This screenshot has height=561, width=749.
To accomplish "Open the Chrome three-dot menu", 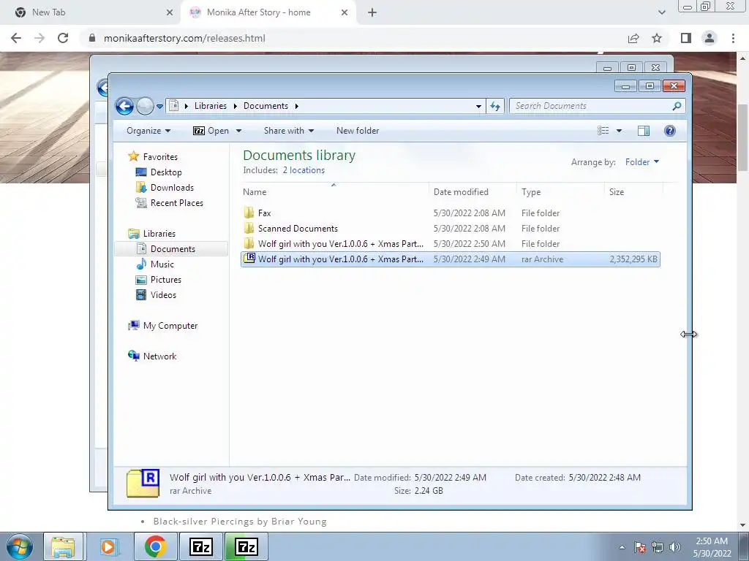I will tap(733, 38).
